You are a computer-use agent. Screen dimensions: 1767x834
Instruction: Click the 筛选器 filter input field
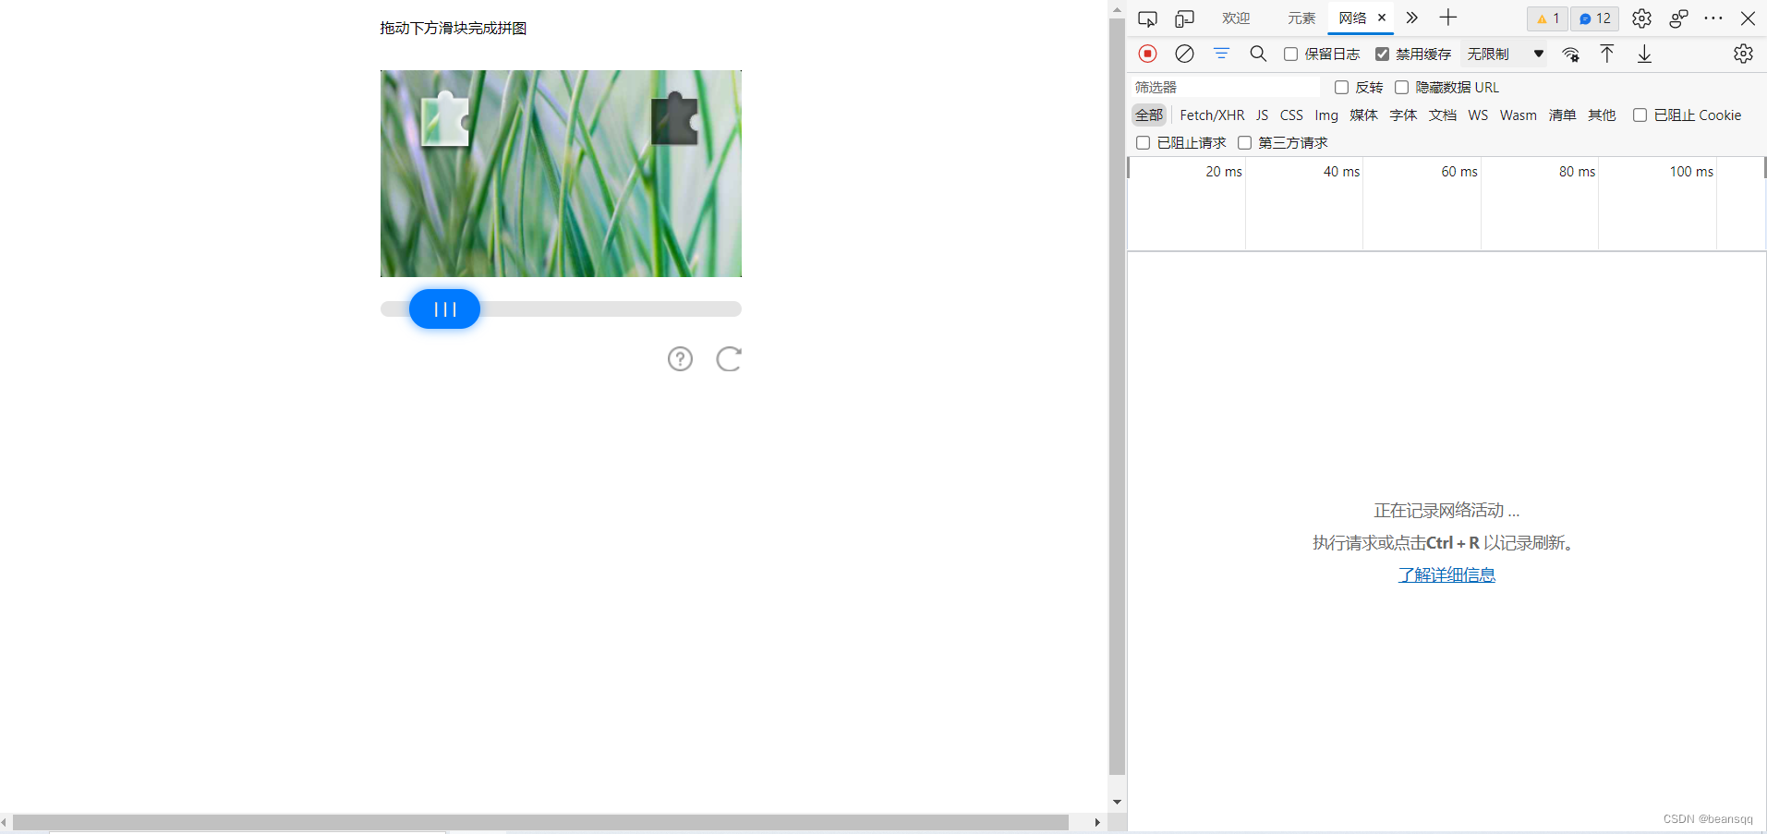(x=1225, y=87)
